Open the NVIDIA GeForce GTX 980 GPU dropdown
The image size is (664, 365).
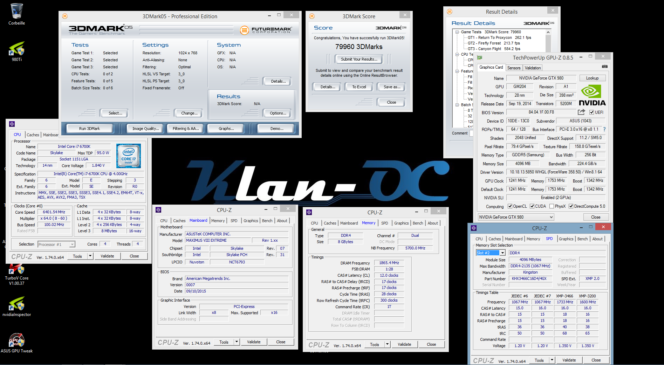pyautogui.click(x=516, y=217)
